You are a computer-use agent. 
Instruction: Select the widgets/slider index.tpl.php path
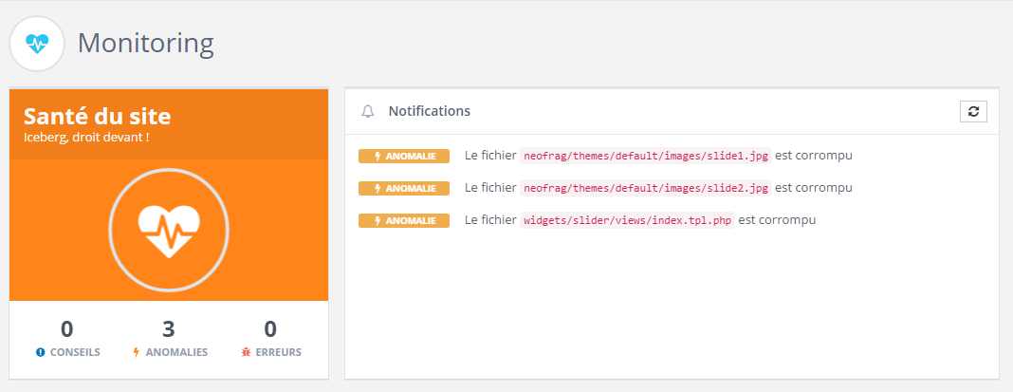[x=627, y=220]
